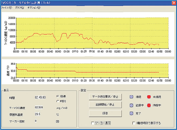Click the T-VOC濃度 value field
Screen dimensions: 177x130
(39, 108)
